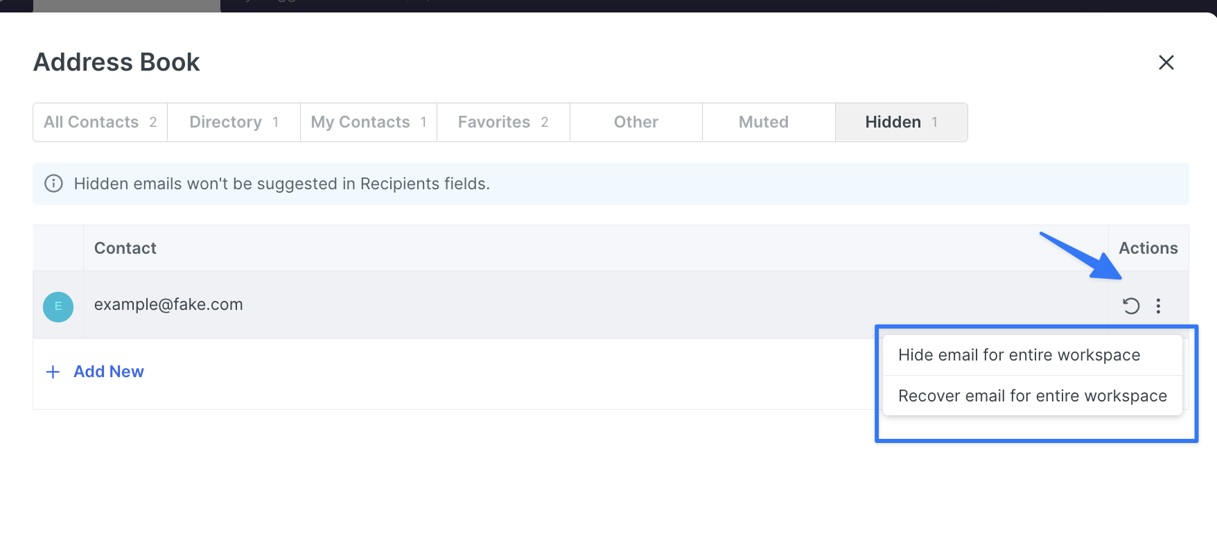1217x556 pixels.
Task: Click the example@fake.com contact entry
Action: [x=168, y=304]
